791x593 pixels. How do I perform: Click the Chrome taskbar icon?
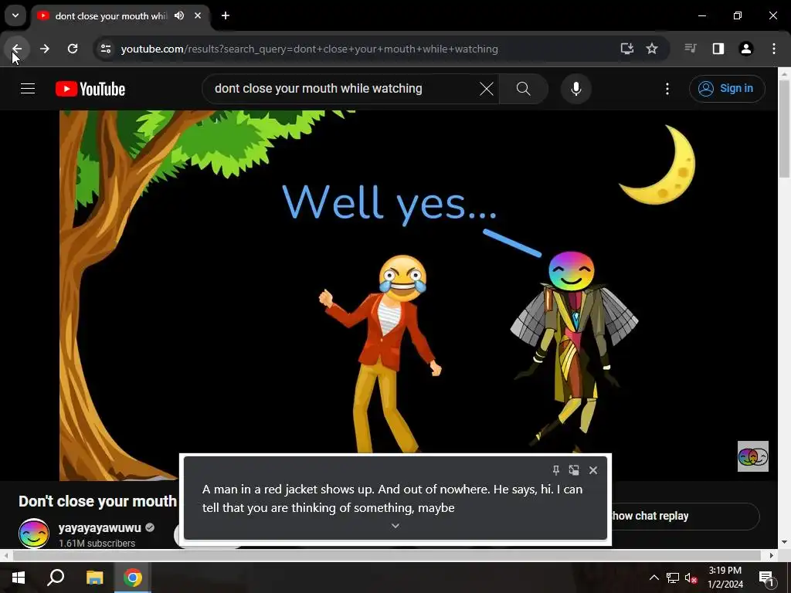[x=133, y=578]
